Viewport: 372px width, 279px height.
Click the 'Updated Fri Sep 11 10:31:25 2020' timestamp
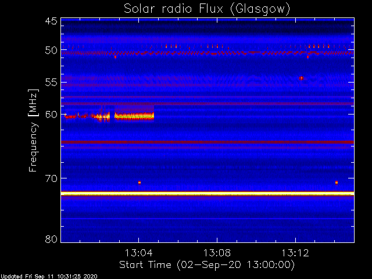click(x=49, y=277)
